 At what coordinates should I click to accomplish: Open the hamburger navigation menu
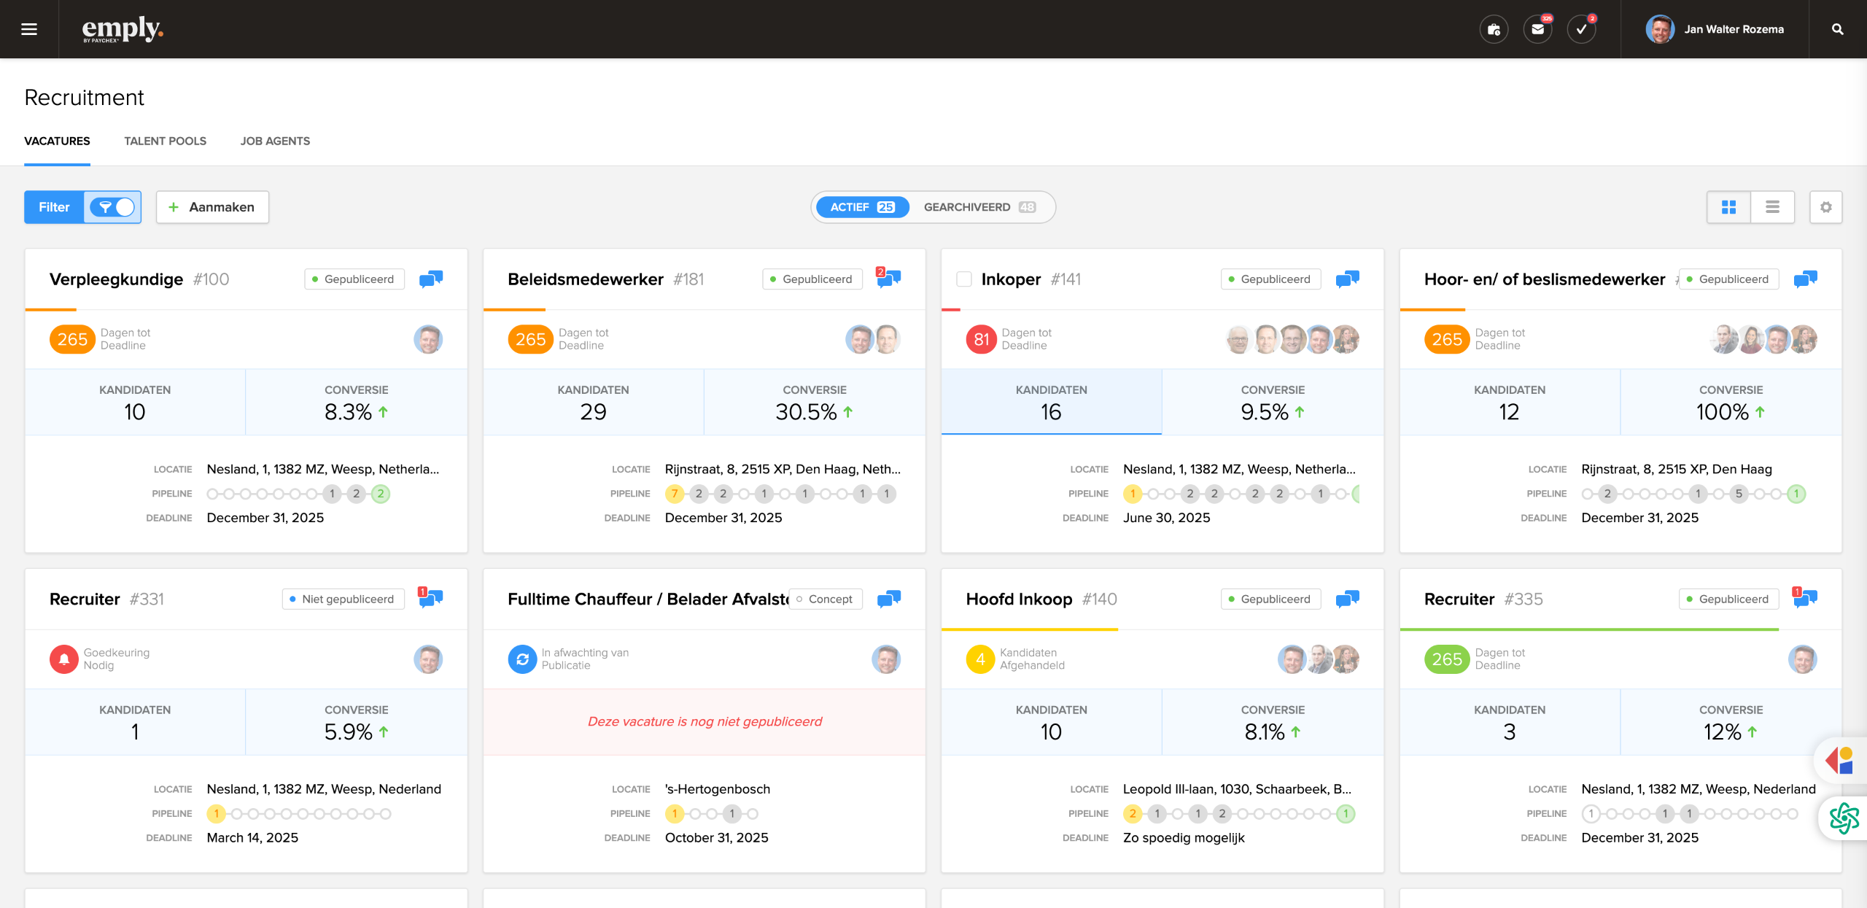[29, 29]
